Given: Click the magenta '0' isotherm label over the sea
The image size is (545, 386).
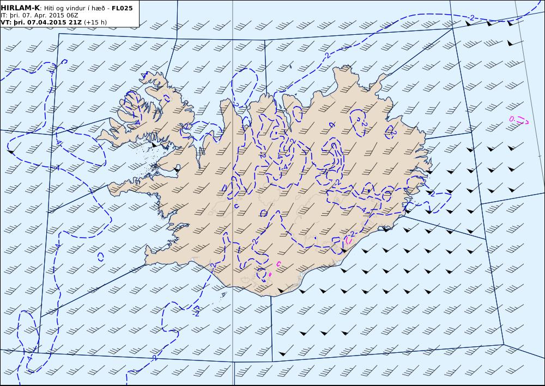Looking at the screenshot, I should point(511,119).
